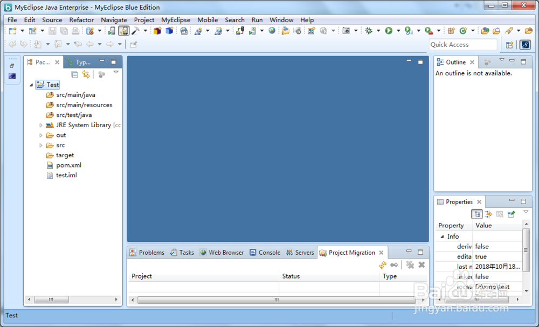Click the Value column header in Properties
This screenshot has height=327, width=539.
tap(497, 226)
